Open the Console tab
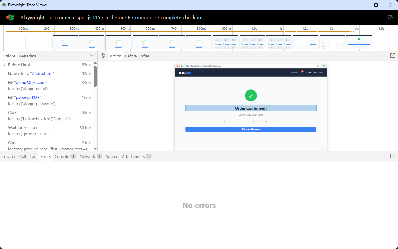The width and height of the screenshot is (398, 249). (x=61, y=156)
